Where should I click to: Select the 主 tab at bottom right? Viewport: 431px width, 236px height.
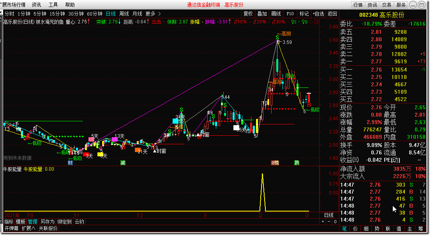pos(410,229)
